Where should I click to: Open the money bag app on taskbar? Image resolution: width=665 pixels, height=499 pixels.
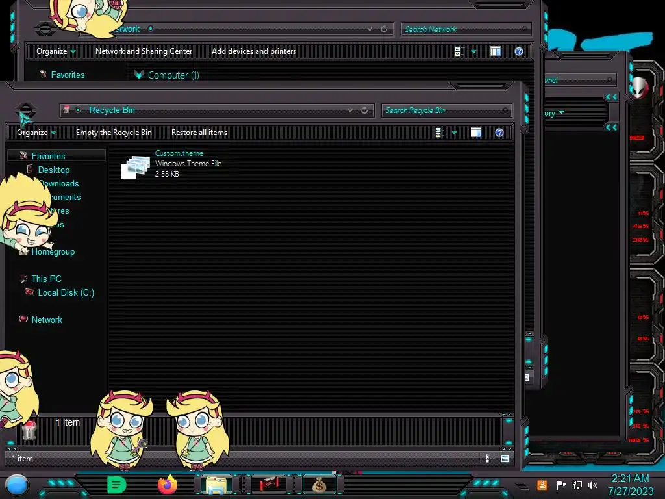pos(320,485)
